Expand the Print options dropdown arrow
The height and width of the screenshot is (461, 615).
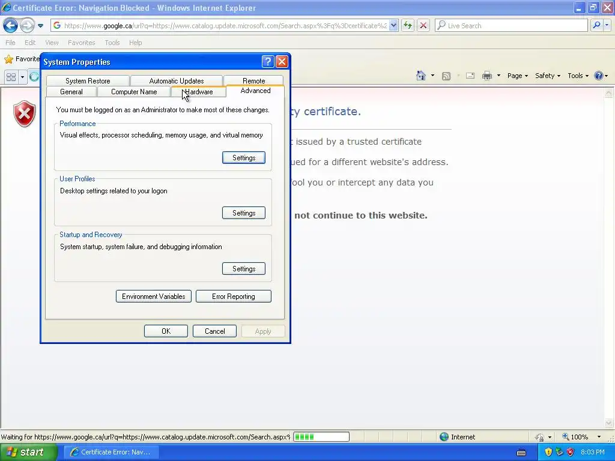pyautogui.click(x=498, y=76)
